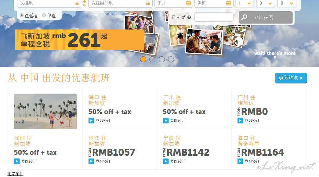The width and height of the screenshot is (319, 177).
Task: Click the 立即搜索 search button
Action: pyautogui.click(x=266, y=17)
